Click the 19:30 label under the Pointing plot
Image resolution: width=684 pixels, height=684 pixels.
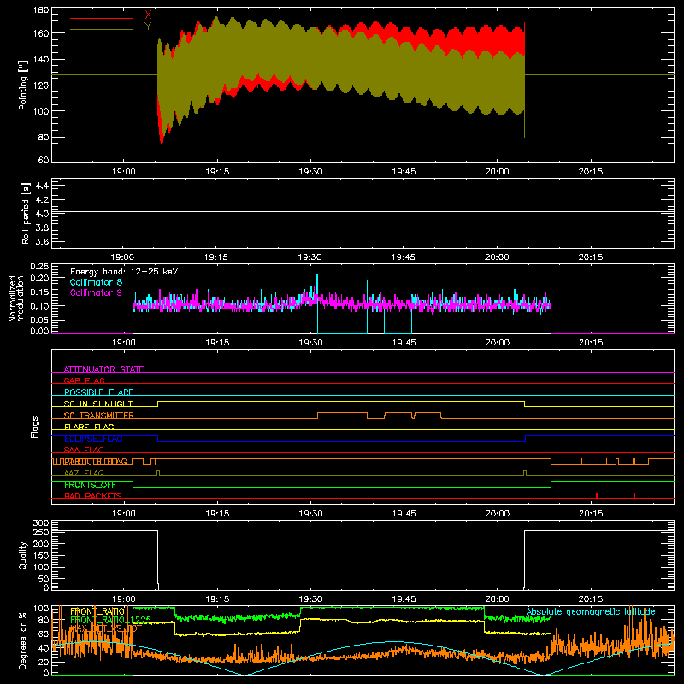[x=310, y=172]
